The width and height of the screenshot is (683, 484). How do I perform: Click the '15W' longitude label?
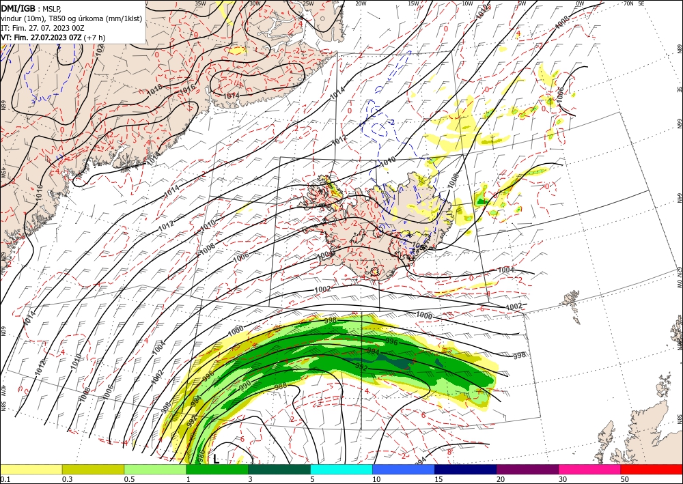(x=414, y=3)
